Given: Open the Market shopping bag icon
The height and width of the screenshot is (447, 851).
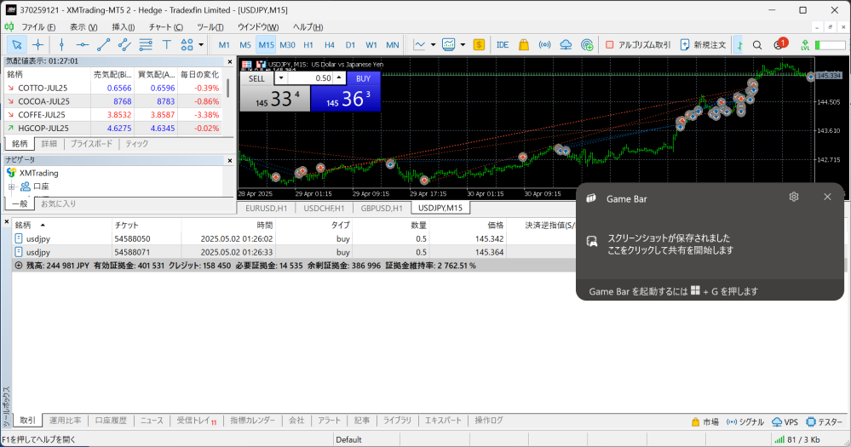Looking at the screenshot, I should (524, 45).
